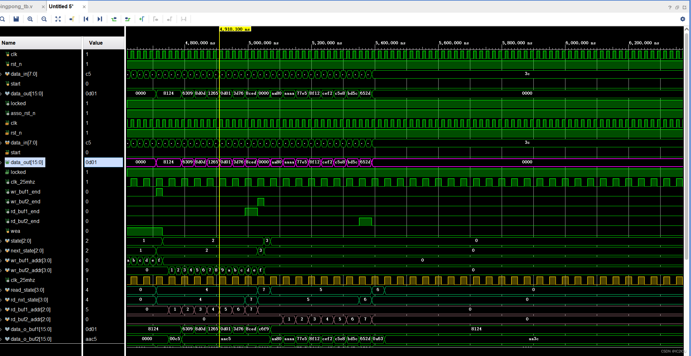Click the yellow 4,910.100 ns cursor label

pyautogui.click(x=235, y=29)
